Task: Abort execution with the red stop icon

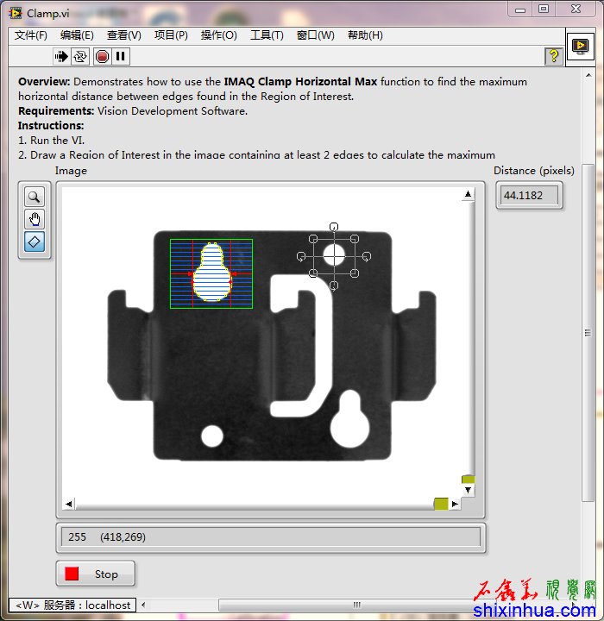Action: point(102,56)
